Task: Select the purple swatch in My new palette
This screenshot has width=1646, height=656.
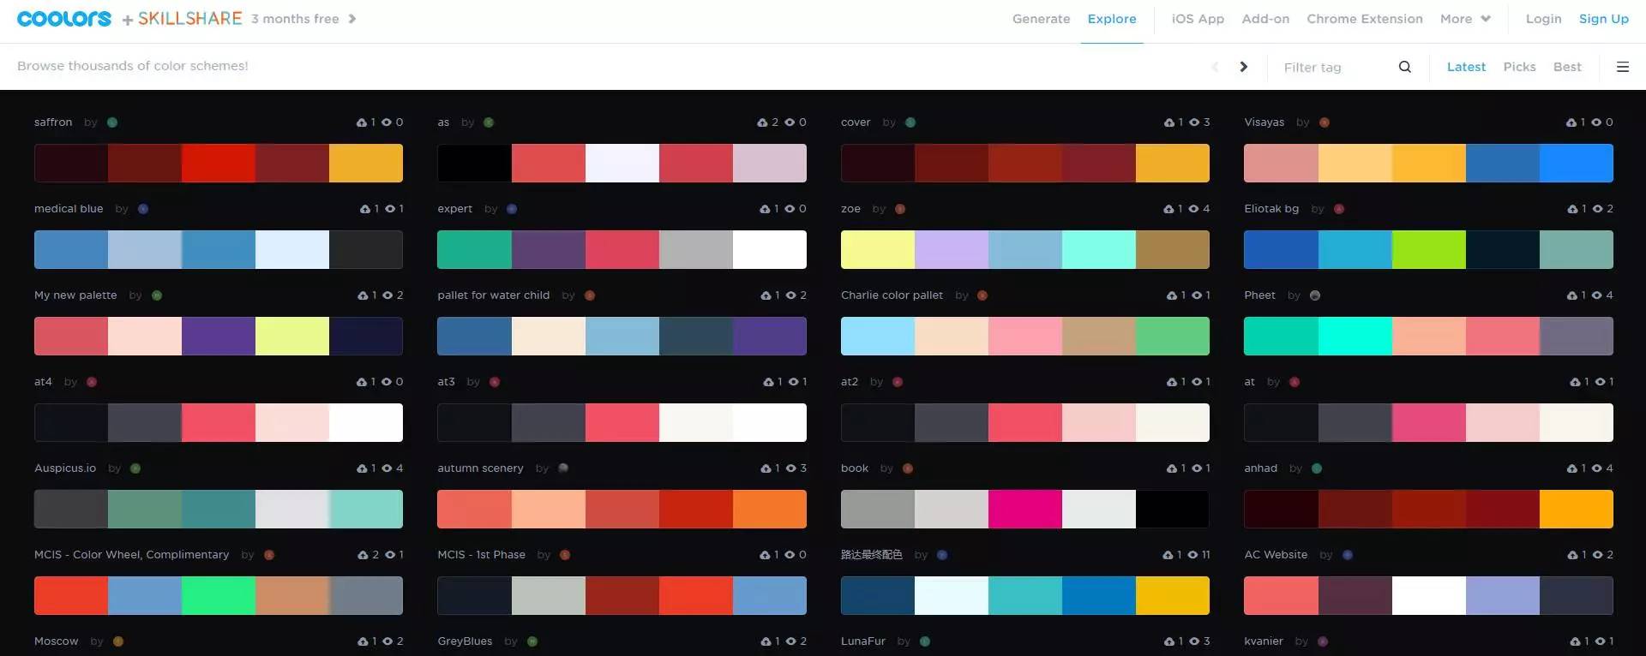Action: 219,336
